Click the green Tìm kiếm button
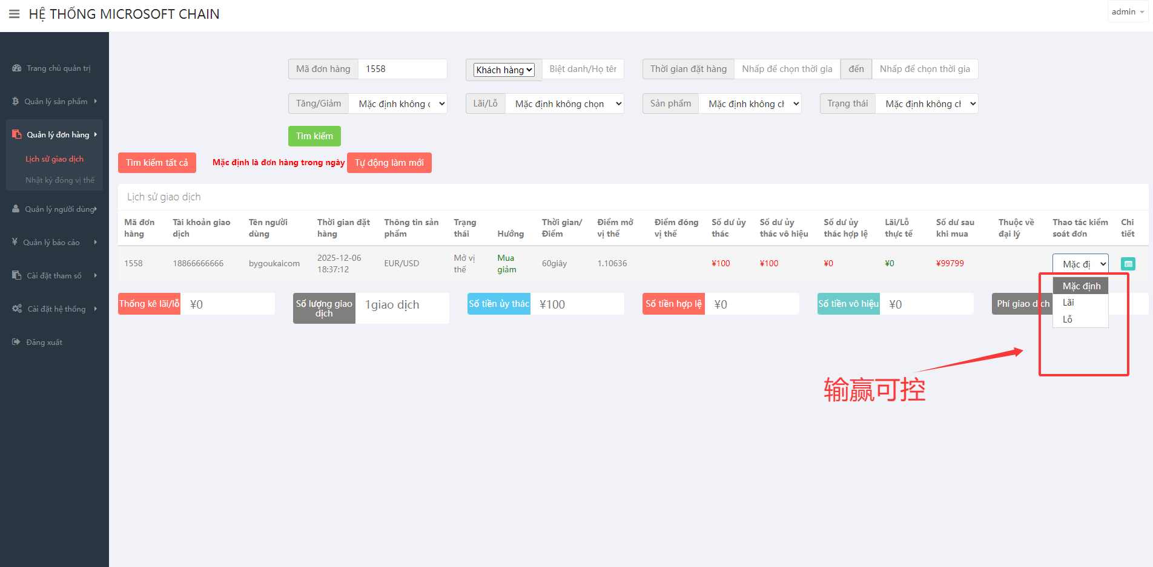 point(314,136)
